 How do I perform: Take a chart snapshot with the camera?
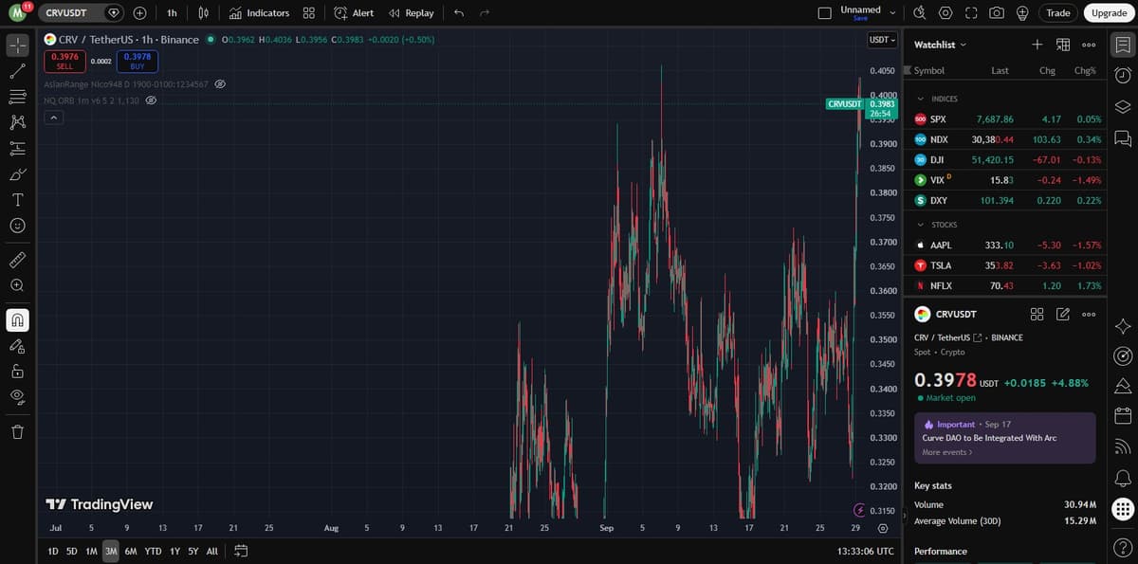[997, 13]
